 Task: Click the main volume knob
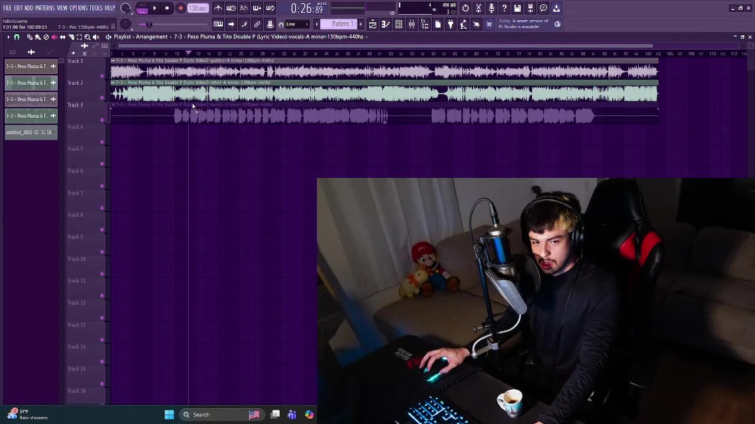pyautogui.click(x=125, y=8)
